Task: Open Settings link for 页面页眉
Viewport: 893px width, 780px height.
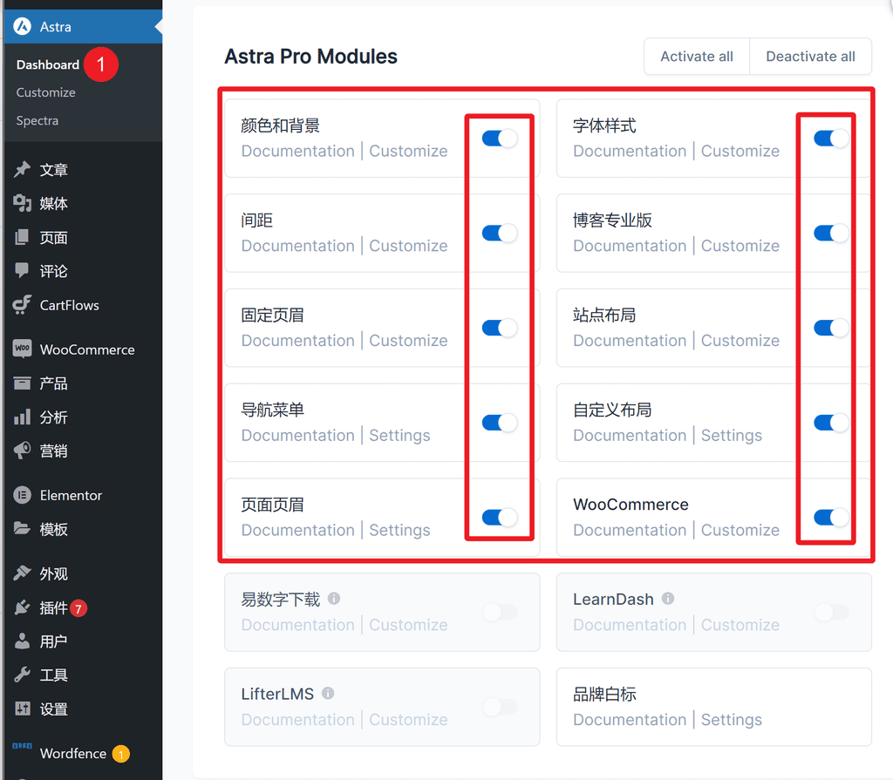Action: tap(399, 530)
